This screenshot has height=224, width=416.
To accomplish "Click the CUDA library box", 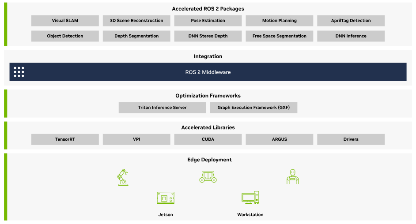I will (208, 139).
